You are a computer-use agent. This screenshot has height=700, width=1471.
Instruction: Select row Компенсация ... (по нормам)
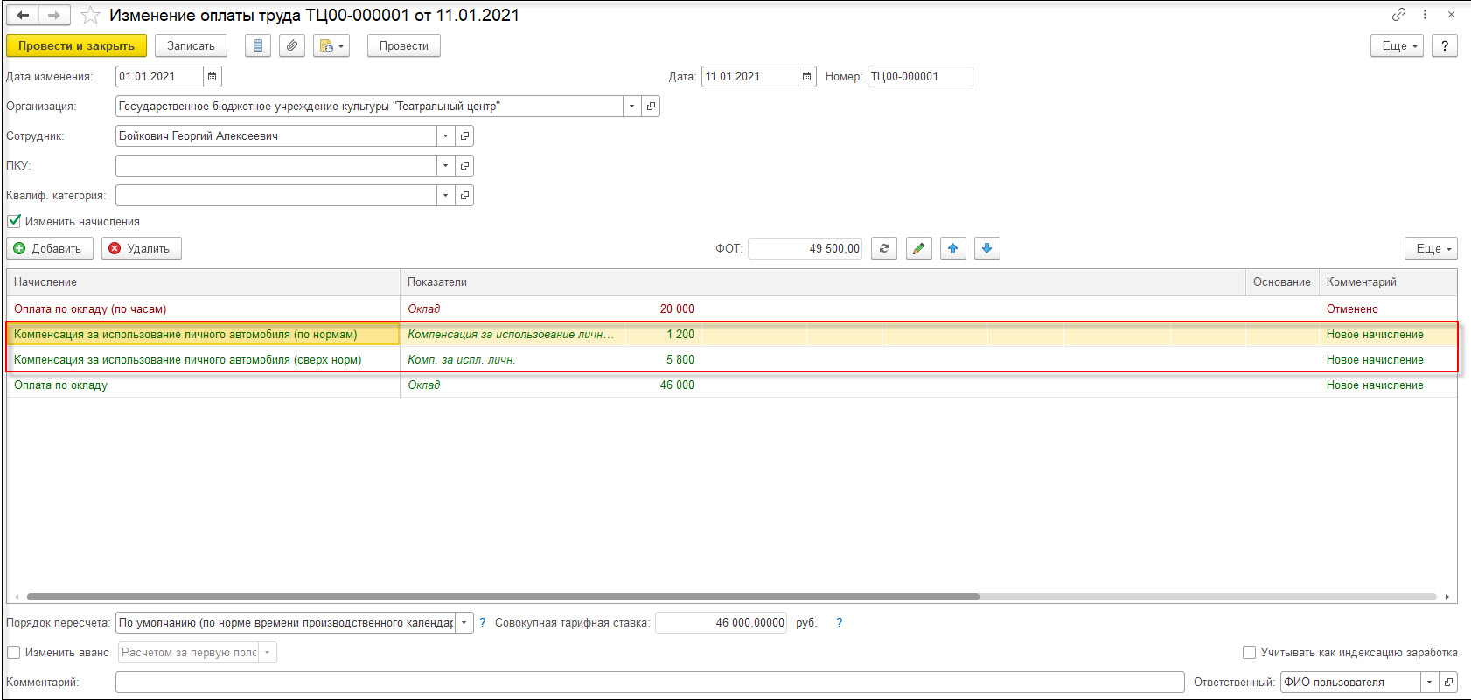[x=732, y=334]
